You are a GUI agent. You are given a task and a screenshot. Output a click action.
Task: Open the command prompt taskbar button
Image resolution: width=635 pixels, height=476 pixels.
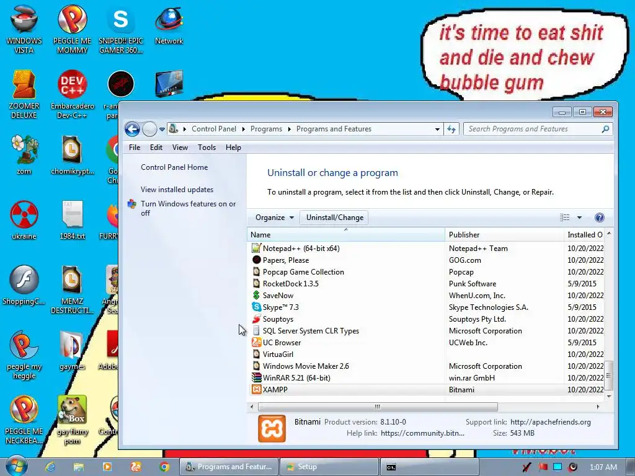[x=429, y=467]
